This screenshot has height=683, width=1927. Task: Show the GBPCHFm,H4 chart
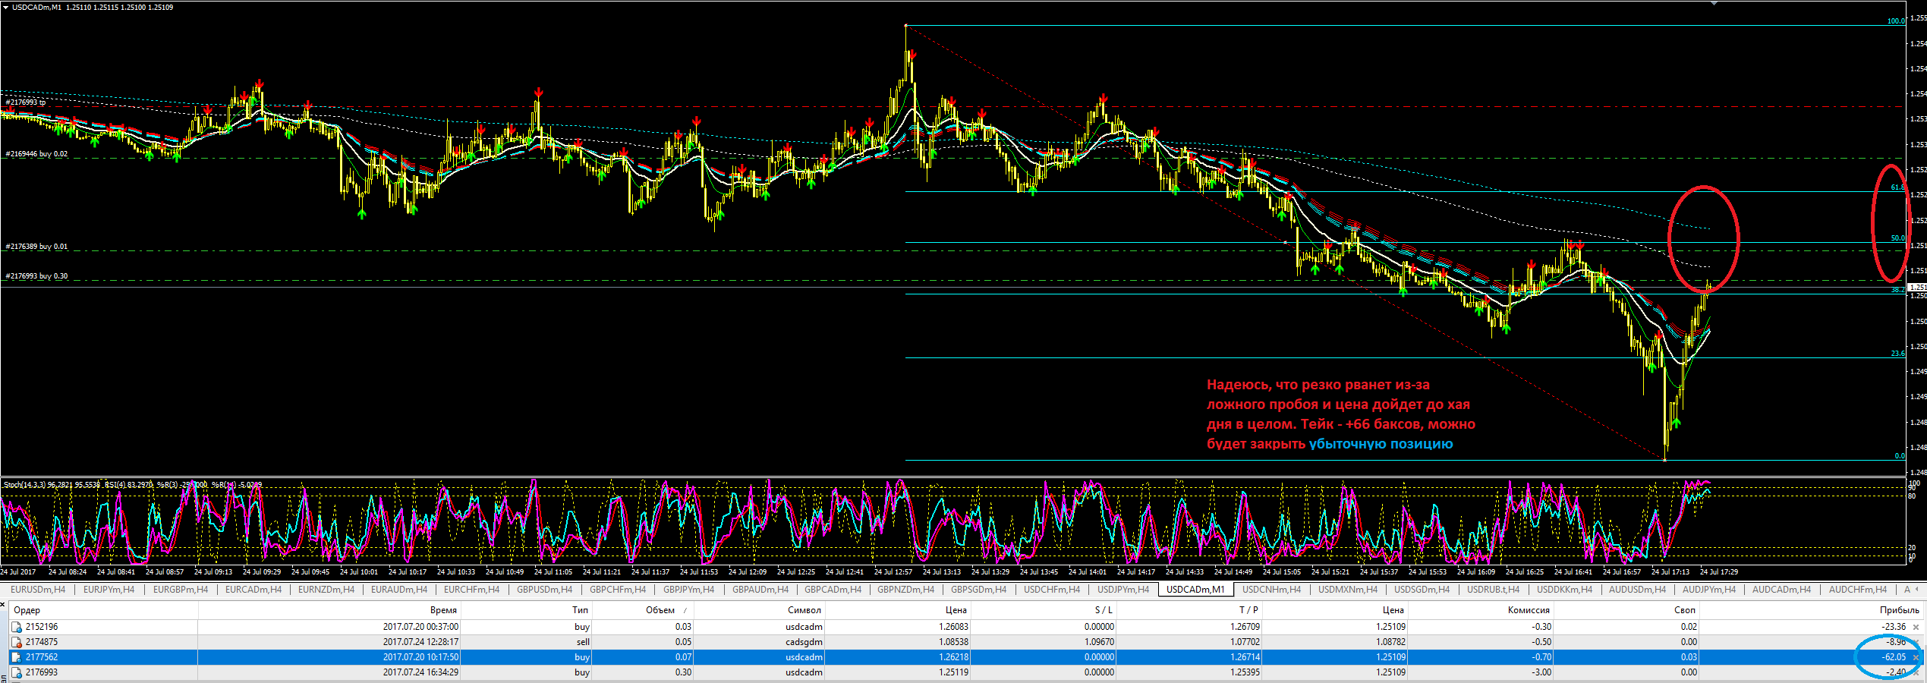[x=618, y=590]
